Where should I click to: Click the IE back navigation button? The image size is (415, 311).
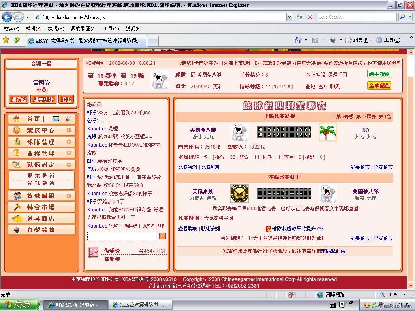tap(7, 17)
